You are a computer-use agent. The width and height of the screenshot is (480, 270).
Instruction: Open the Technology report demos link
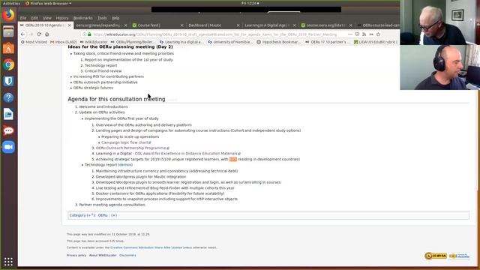(125, 165)
